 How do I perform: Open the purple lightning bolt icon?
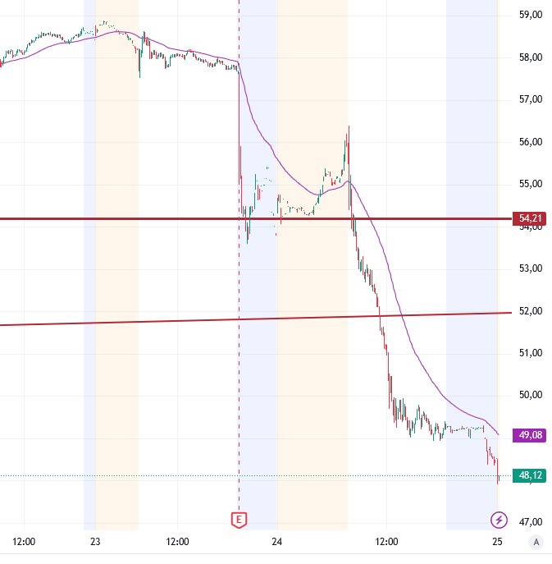[x=498, y=519]
